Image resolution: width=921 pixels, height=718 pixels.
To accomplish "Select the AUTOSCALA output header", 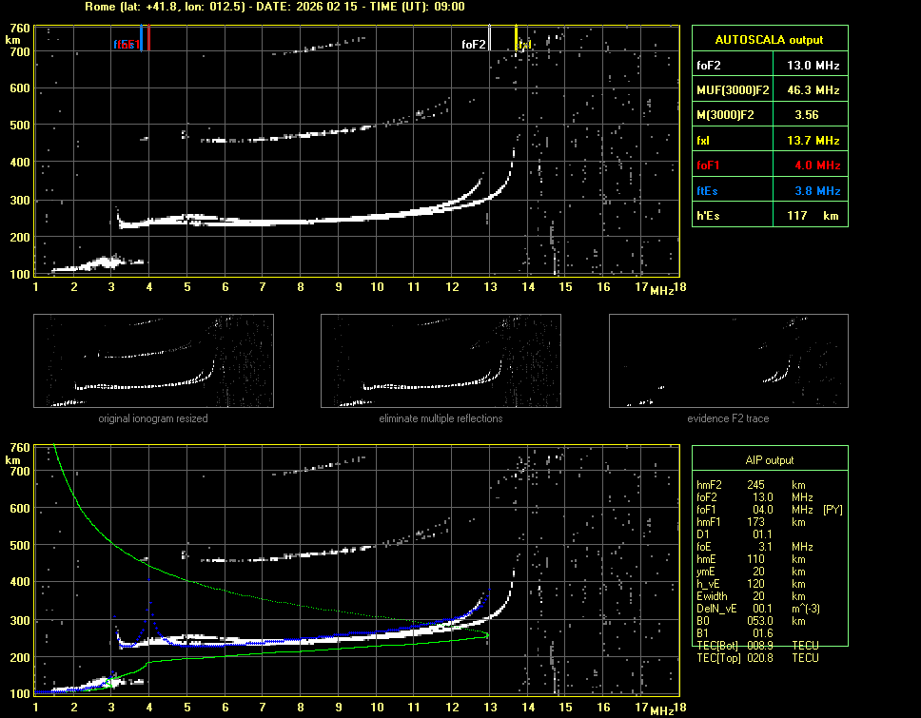I will pos(769,40).
